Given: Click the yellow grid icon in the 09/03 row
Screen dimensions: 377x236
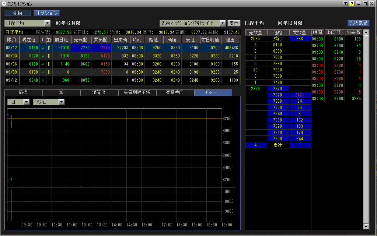Looking at the screenshot, I should [49, 56].
